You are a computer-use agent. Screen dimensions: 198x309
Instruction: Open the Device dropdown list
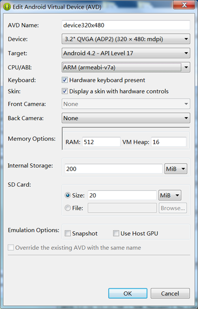tap(126, 39)
